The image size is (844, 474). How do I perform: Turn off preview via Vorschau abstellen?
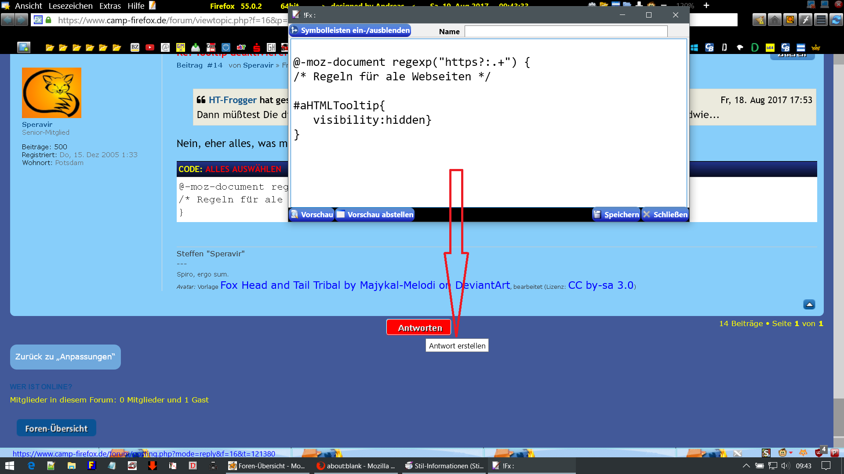point(375,215)
